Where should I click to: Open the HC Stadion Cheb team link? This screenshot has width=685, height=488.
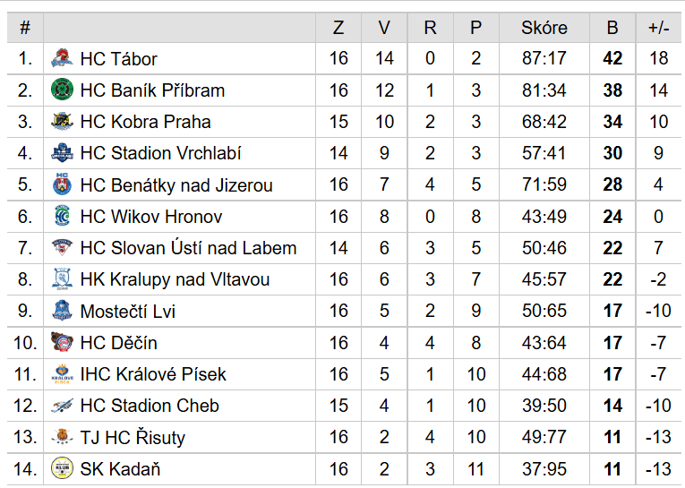click(x=150, y=406)
